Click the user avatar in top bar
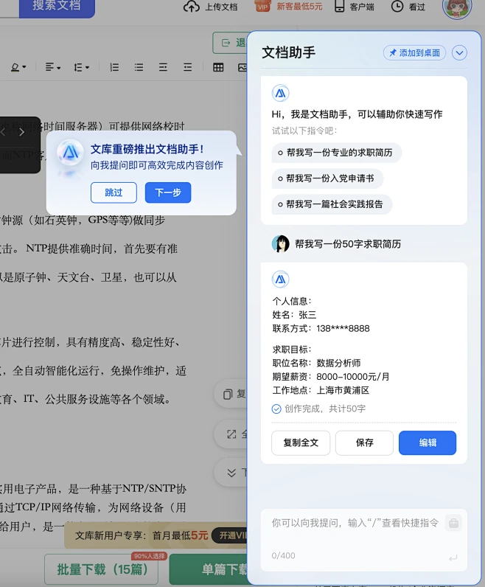Image resolution: width=485 pixels, height=587 pixels. [457, 7]
